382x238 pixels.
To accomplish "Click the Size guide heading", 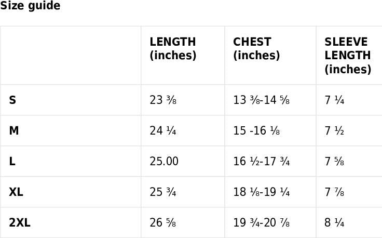I will tap(30, 6).
